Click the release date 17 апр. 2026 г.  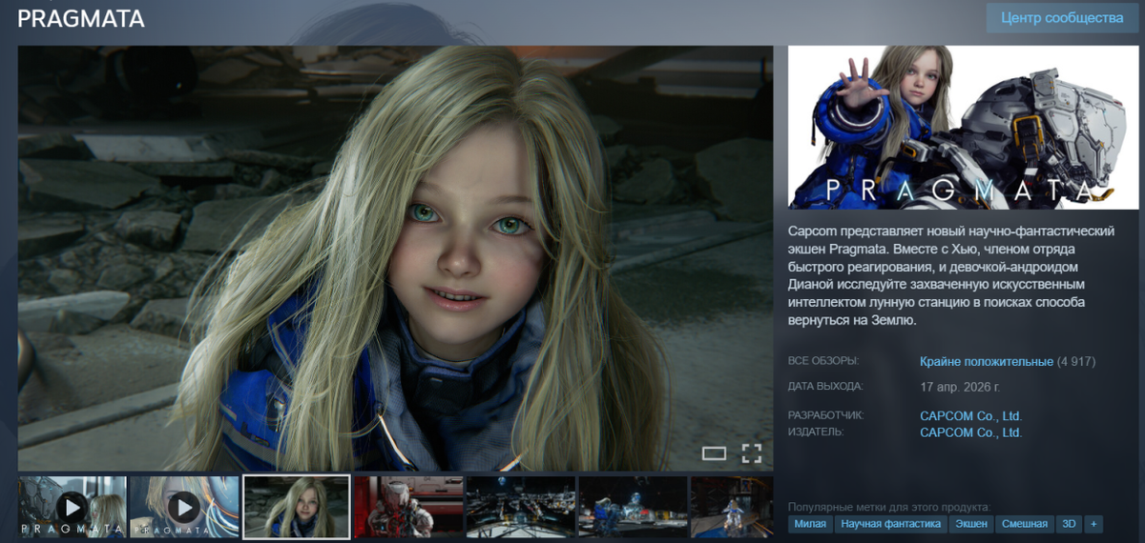pyautogui.click(x=960, y=388)
